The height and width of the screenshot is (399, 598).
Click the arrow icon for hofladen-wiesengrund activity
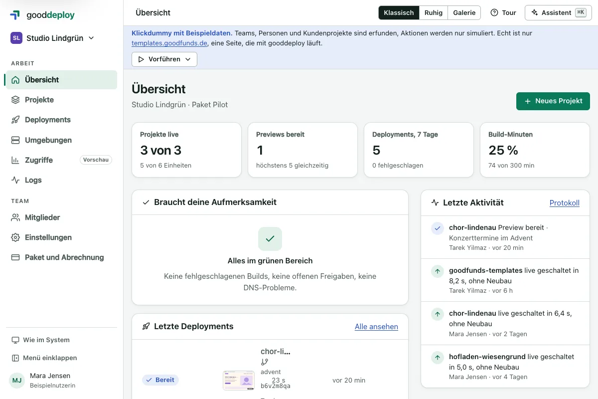(437, 358)
